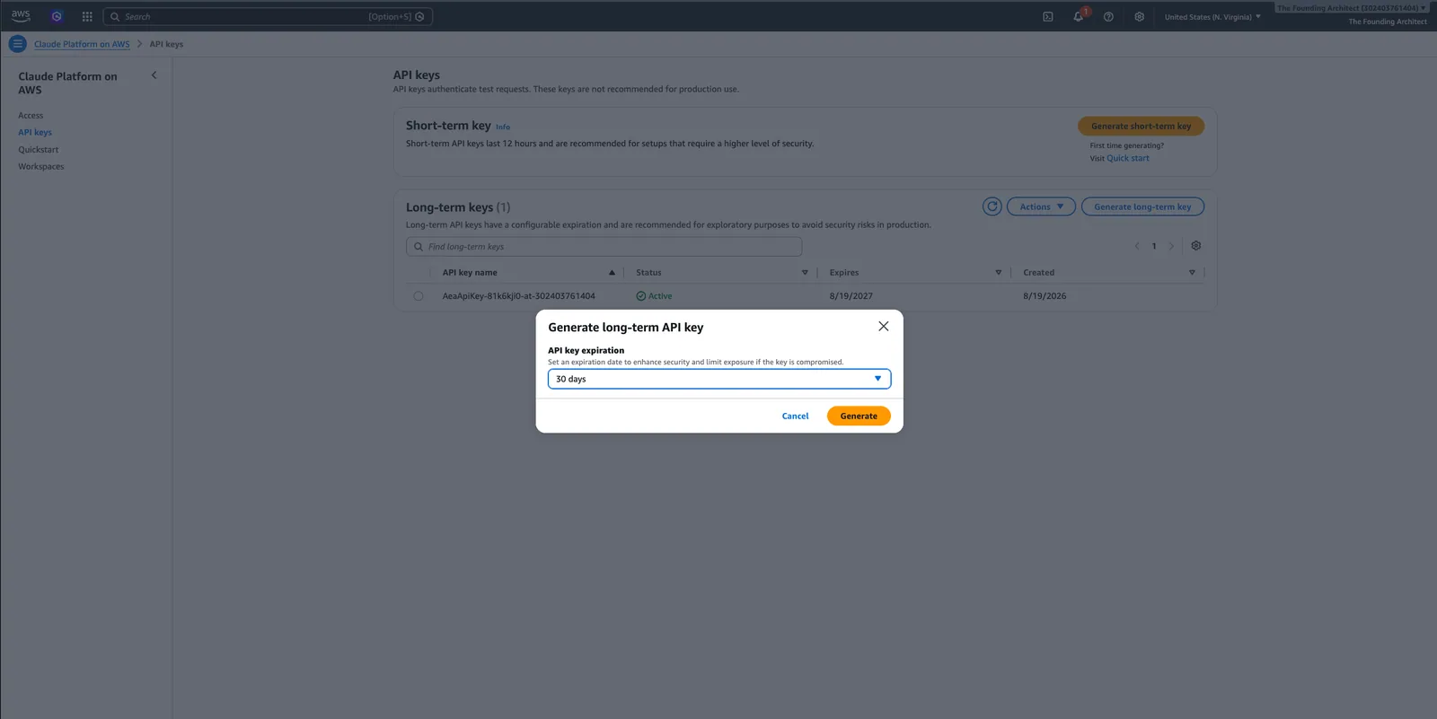Open the API key expiration dropdown
Viewport: 1437px width, 719px height.
tap(719, 379)
